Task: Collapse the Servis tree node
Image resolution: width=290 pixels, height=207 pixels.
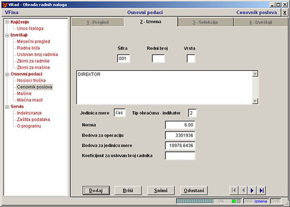Action: (x=7, y=107)
